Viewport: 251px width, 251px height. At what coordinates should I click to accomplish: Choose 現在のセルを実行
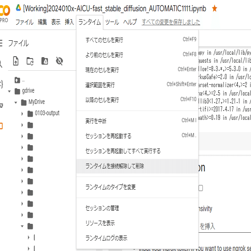pyautogui.click(x=137, y=70)
